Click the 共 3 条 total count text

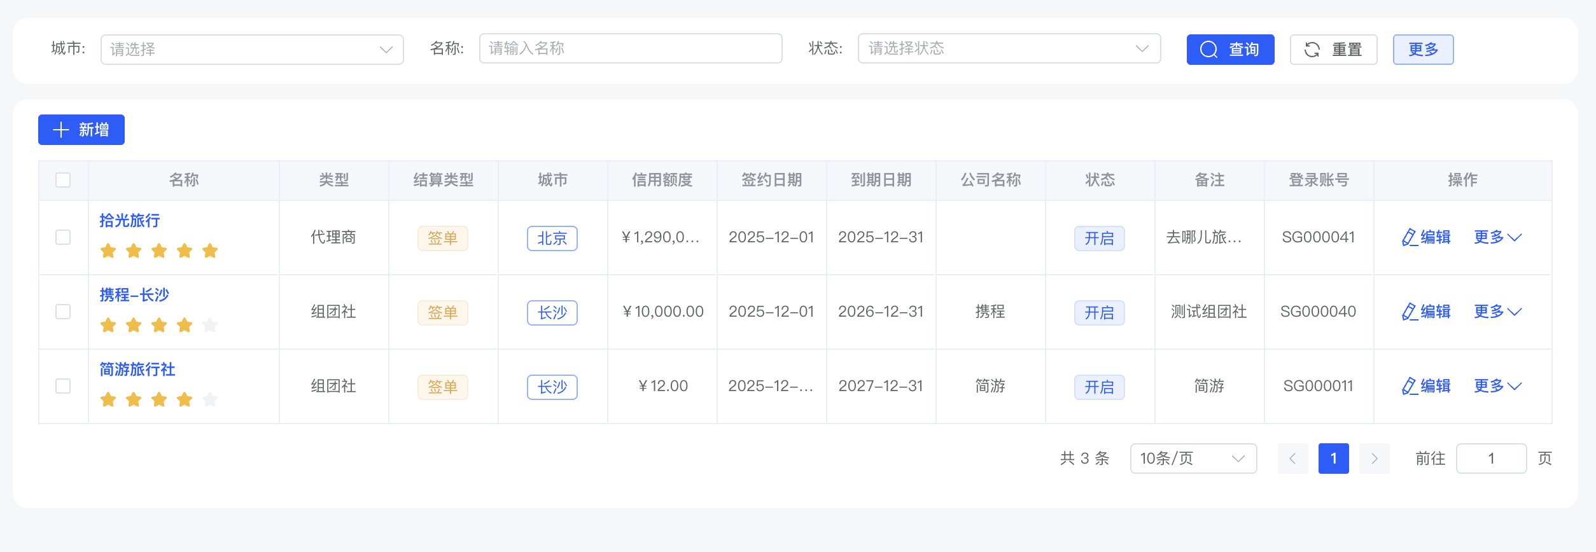(x=1084, y=459)
